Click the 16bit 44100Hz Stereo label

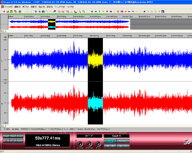(x=48, y=145)
